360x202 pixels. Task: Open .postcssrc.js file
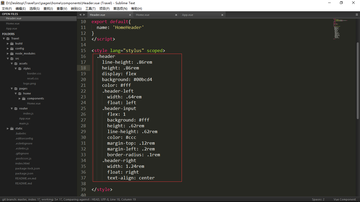pos(23,158)
